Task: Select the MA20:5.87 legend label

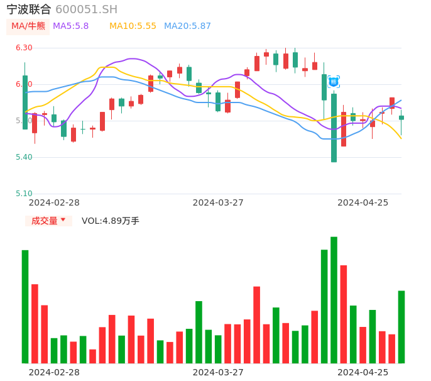Action: (x=187, y=26)
